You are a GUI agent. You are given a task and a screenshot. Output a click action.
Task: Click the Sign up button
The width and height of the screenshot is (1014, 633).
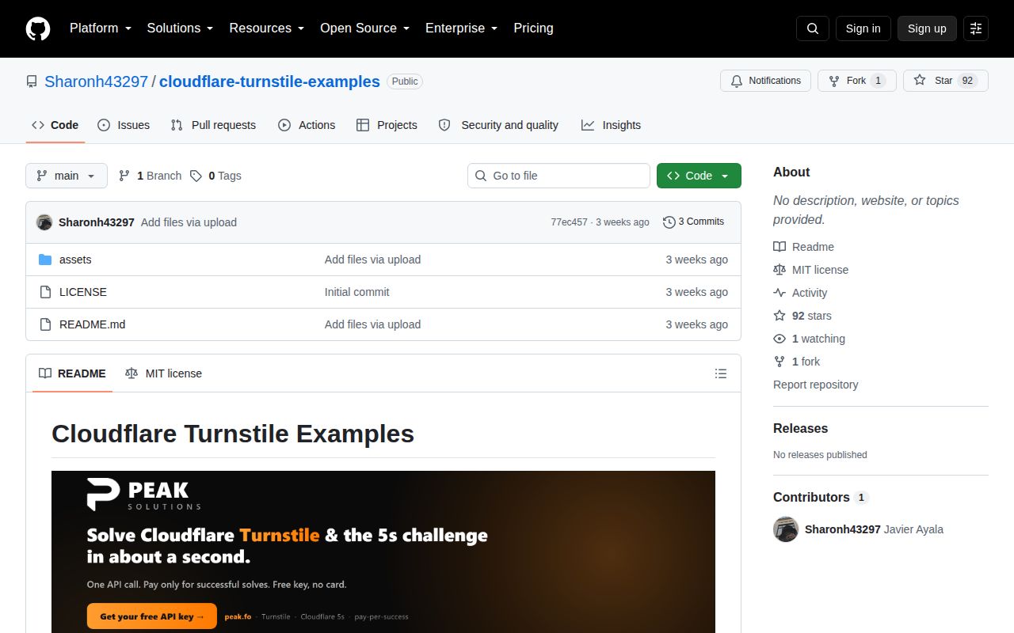coord(927,28)
